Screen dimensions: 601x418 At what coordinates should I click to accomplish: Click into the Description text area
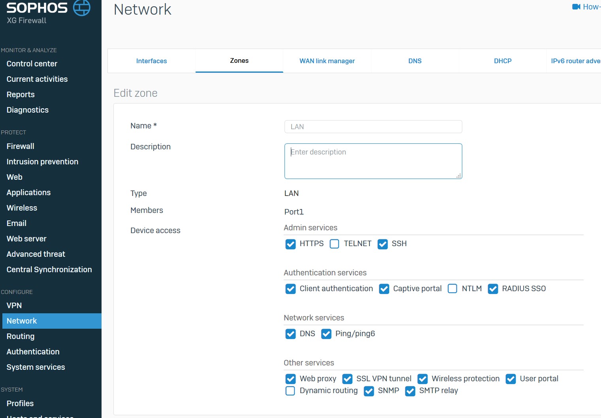pos(373,161)
